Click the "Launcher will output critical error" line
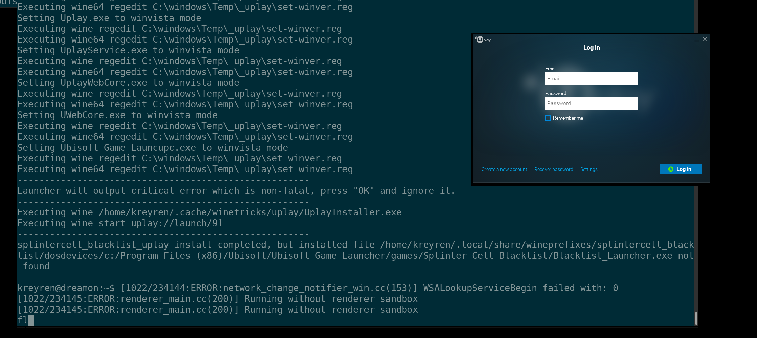Image resolution: width=757 pixels, height=338 pixels. pos(237,191)
